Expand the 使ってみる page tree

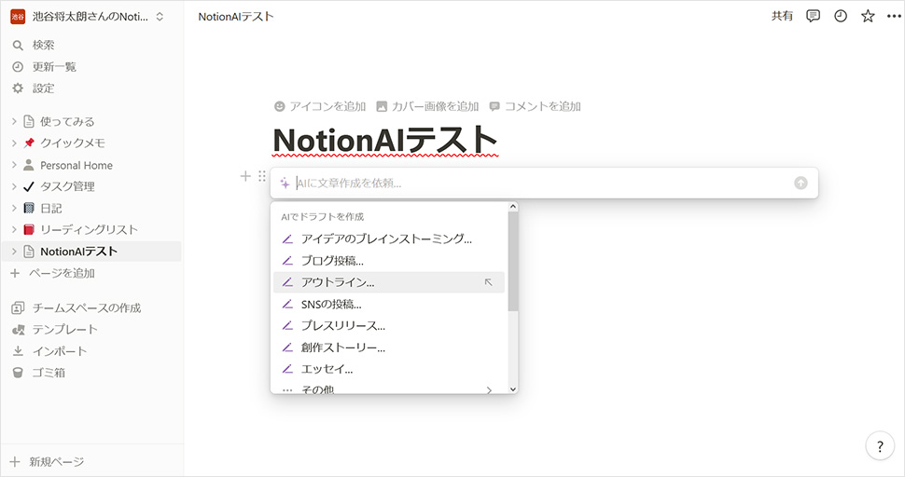(14, 121)
